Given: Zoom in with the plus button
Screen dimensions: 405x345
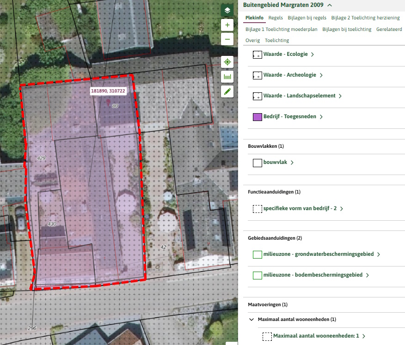Looking at the screenshot, I should tap(227, 25).
